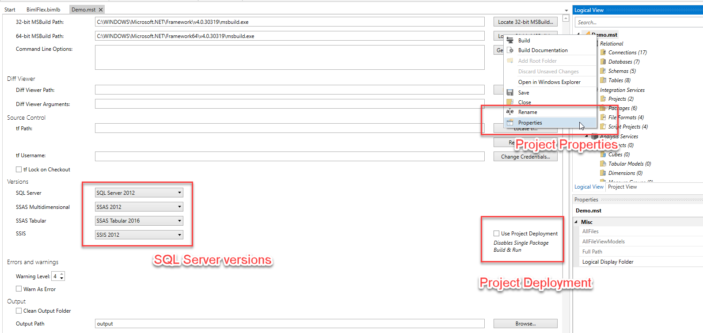Open the SSAS 2012 multidimensional dropdown
Image resolution: width=703 pixels, height=333 pixels.
[139, 207]
